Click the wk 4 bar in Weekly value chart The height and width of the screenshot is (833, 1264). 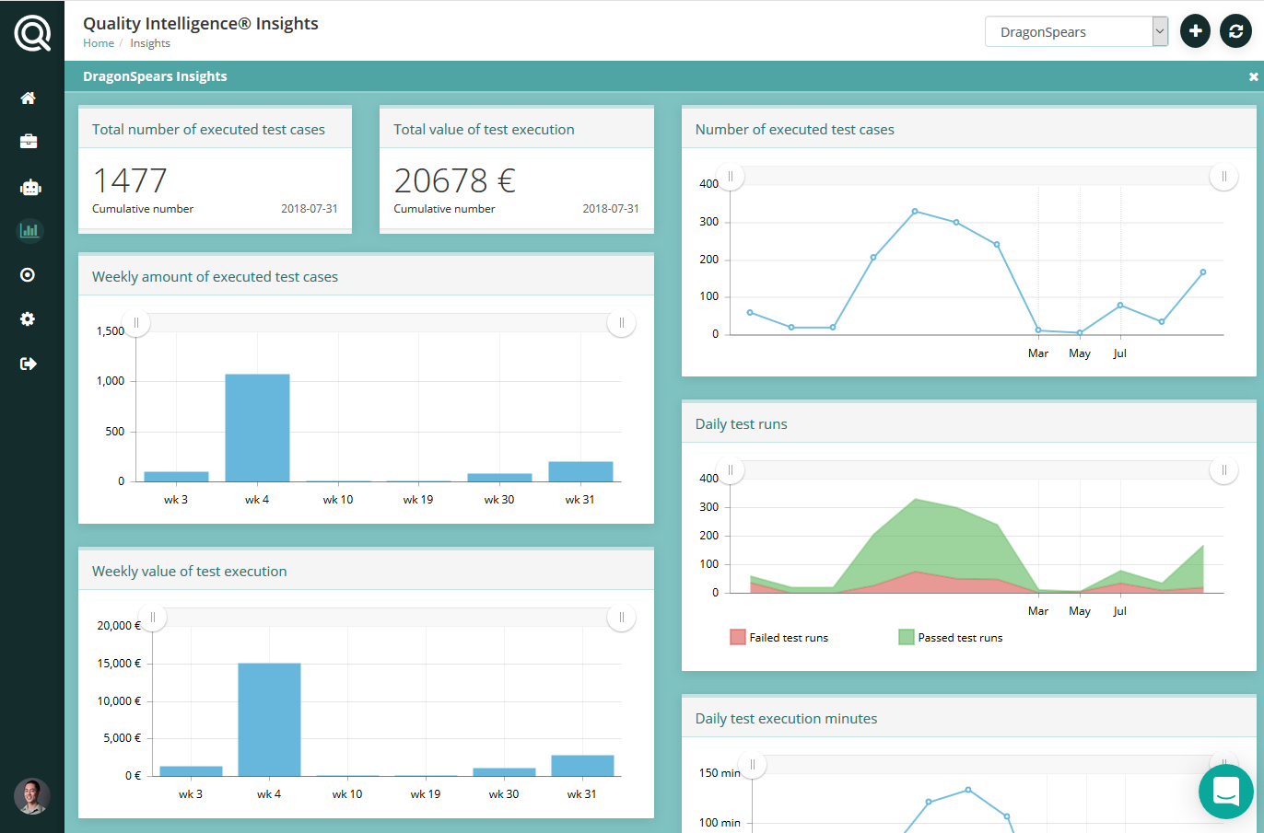[x=270, y=720]
